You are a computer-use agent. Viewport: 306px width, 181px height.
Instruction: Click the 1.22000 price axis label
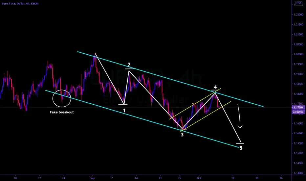coord(298,15)
